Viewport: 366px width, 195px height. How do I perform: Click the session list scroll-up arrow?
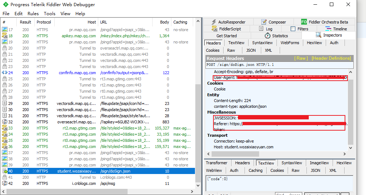pyautogui.click(x=198, y=21)
